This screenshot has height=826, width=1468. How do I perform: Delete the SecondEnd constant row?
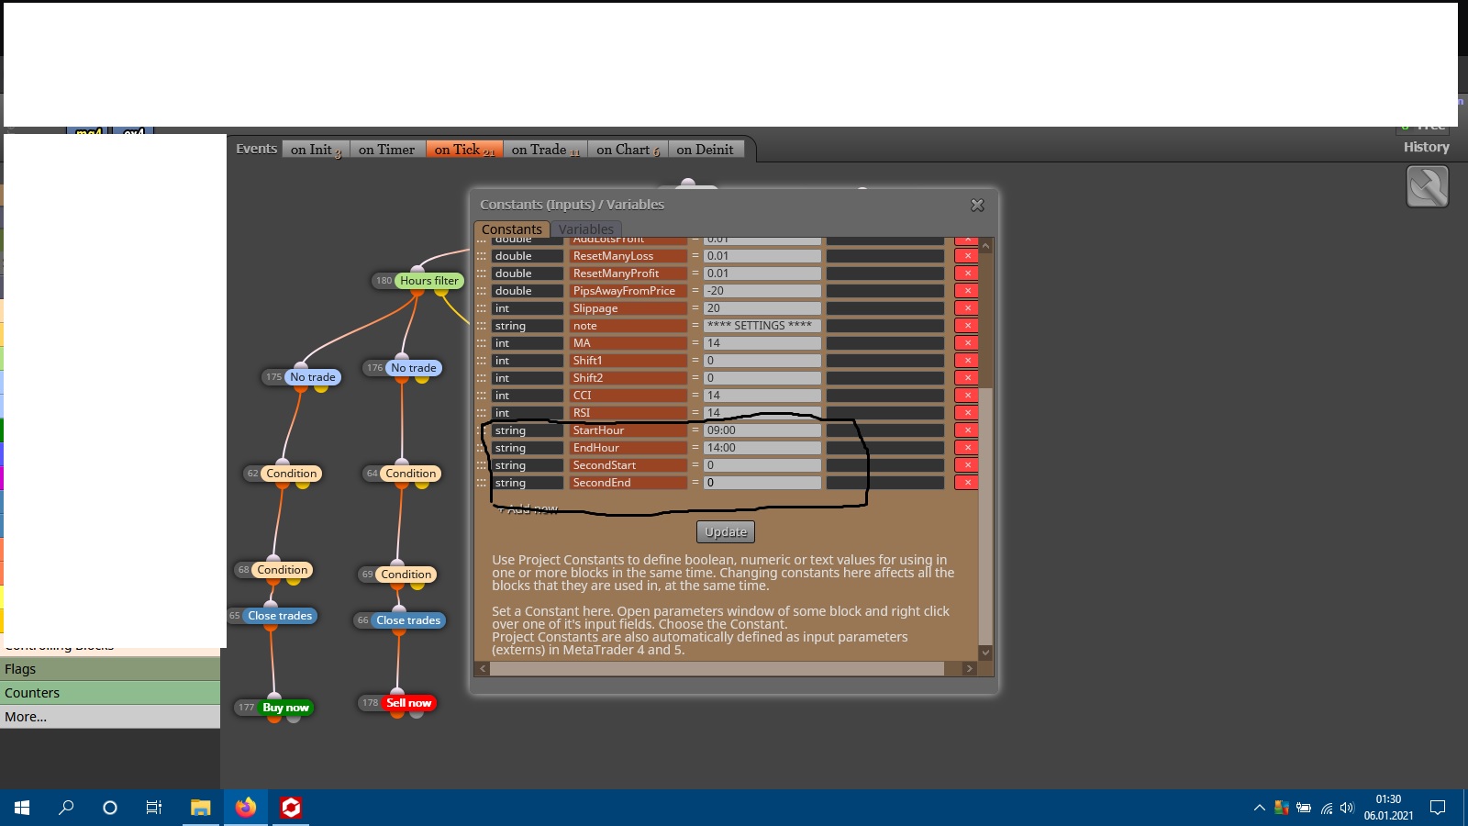click(x=966, y=483)
